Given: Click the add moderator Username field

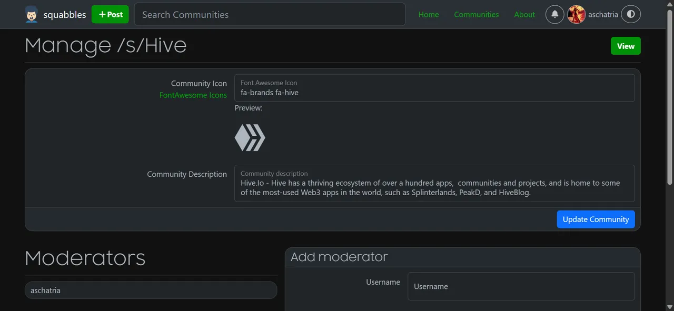Looking at the screenshot, I should [521, 286].
